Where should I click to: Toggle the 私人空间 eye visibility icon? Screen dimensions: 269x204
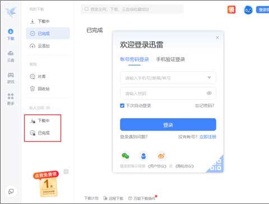[48, 108]
